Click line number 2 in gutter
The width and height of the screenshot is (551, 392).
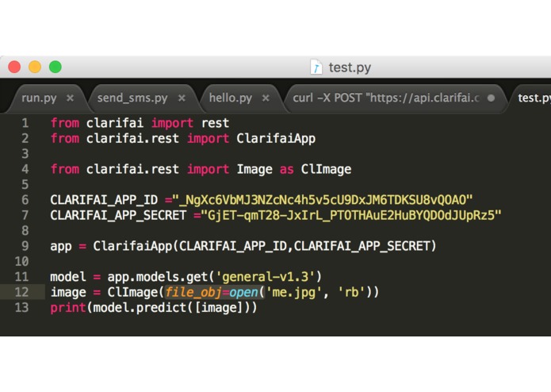coord(25,138)
